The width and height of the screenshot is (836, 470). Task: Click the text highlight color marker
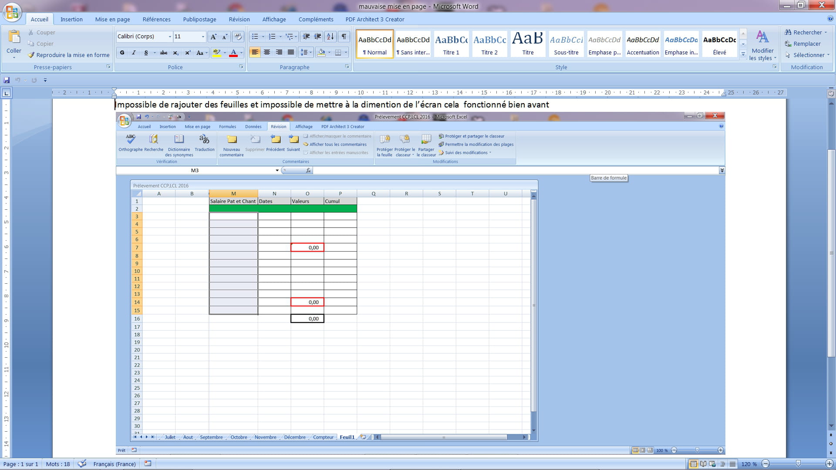click(216, 53)
